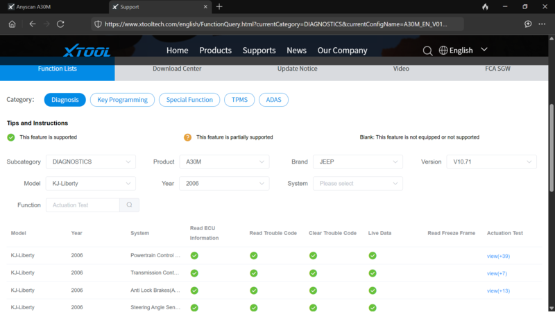Select Diagnosis category

click(65, 100)
